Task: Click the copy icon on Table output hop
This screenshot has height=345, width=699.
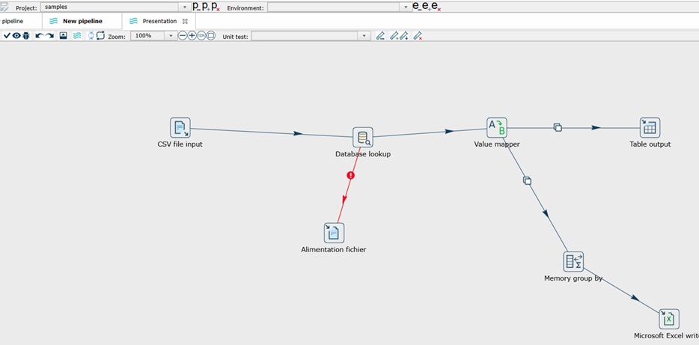Action: pyautogui.click(x=558, y=127)
